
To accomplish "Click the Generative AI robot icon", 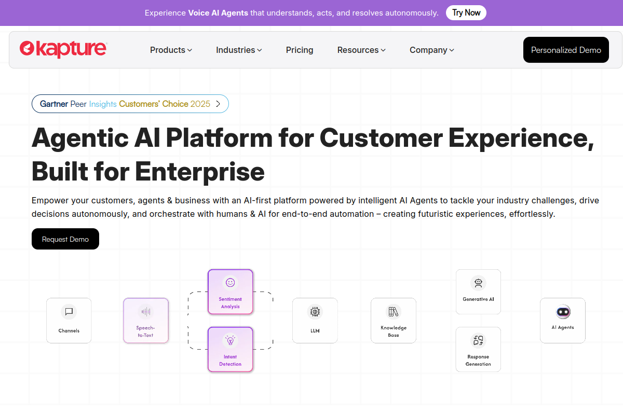I will [478, 283].
